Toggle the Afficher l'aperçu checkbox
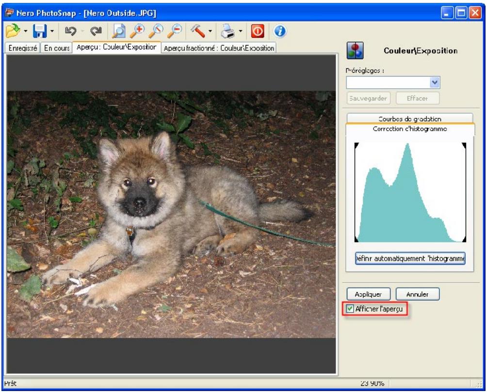Screen dimensions: 487x392 [350, 309]
